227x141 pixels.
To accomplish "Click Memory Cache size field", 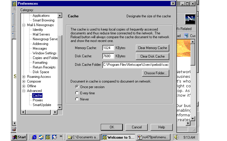I will pos(108,48).
